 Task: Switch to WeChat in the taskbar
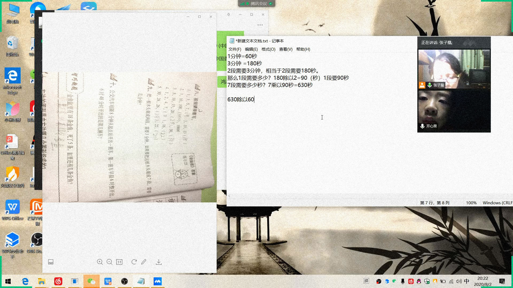click(x=91, y=281)
